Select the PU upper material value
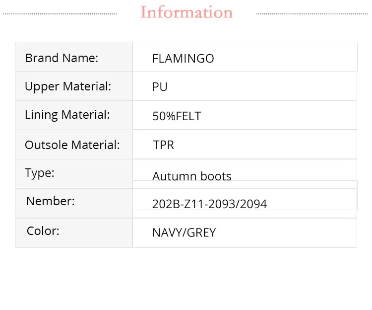The height and width of the screenshot is (310, 372). point(160,87)
